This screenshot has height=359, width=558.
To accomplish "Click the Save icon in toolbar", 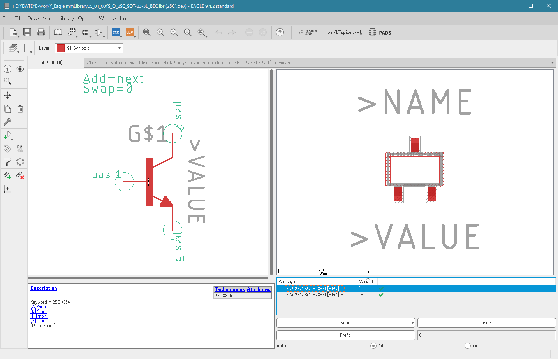I will tap(27, 32).
